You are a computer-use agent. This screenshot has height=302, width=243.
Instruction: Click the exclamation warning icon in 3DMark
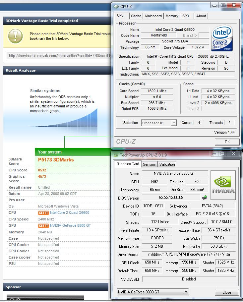coord(15,36)
